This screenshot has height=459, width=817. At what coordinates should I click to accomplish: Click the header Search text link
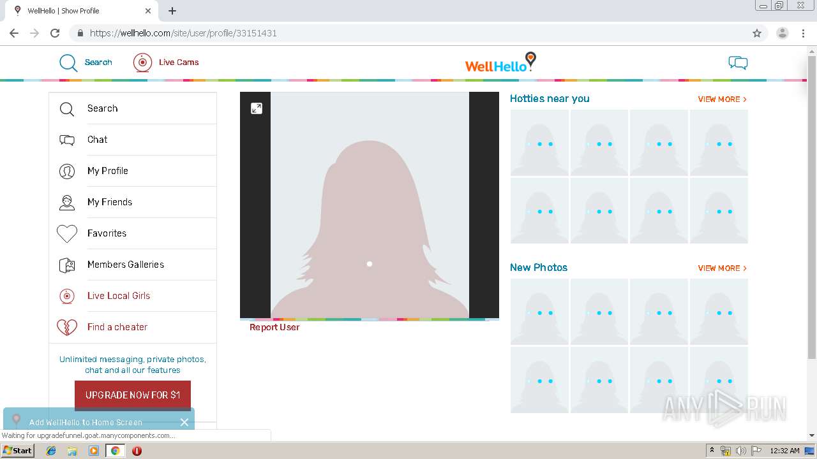point(98,62)
